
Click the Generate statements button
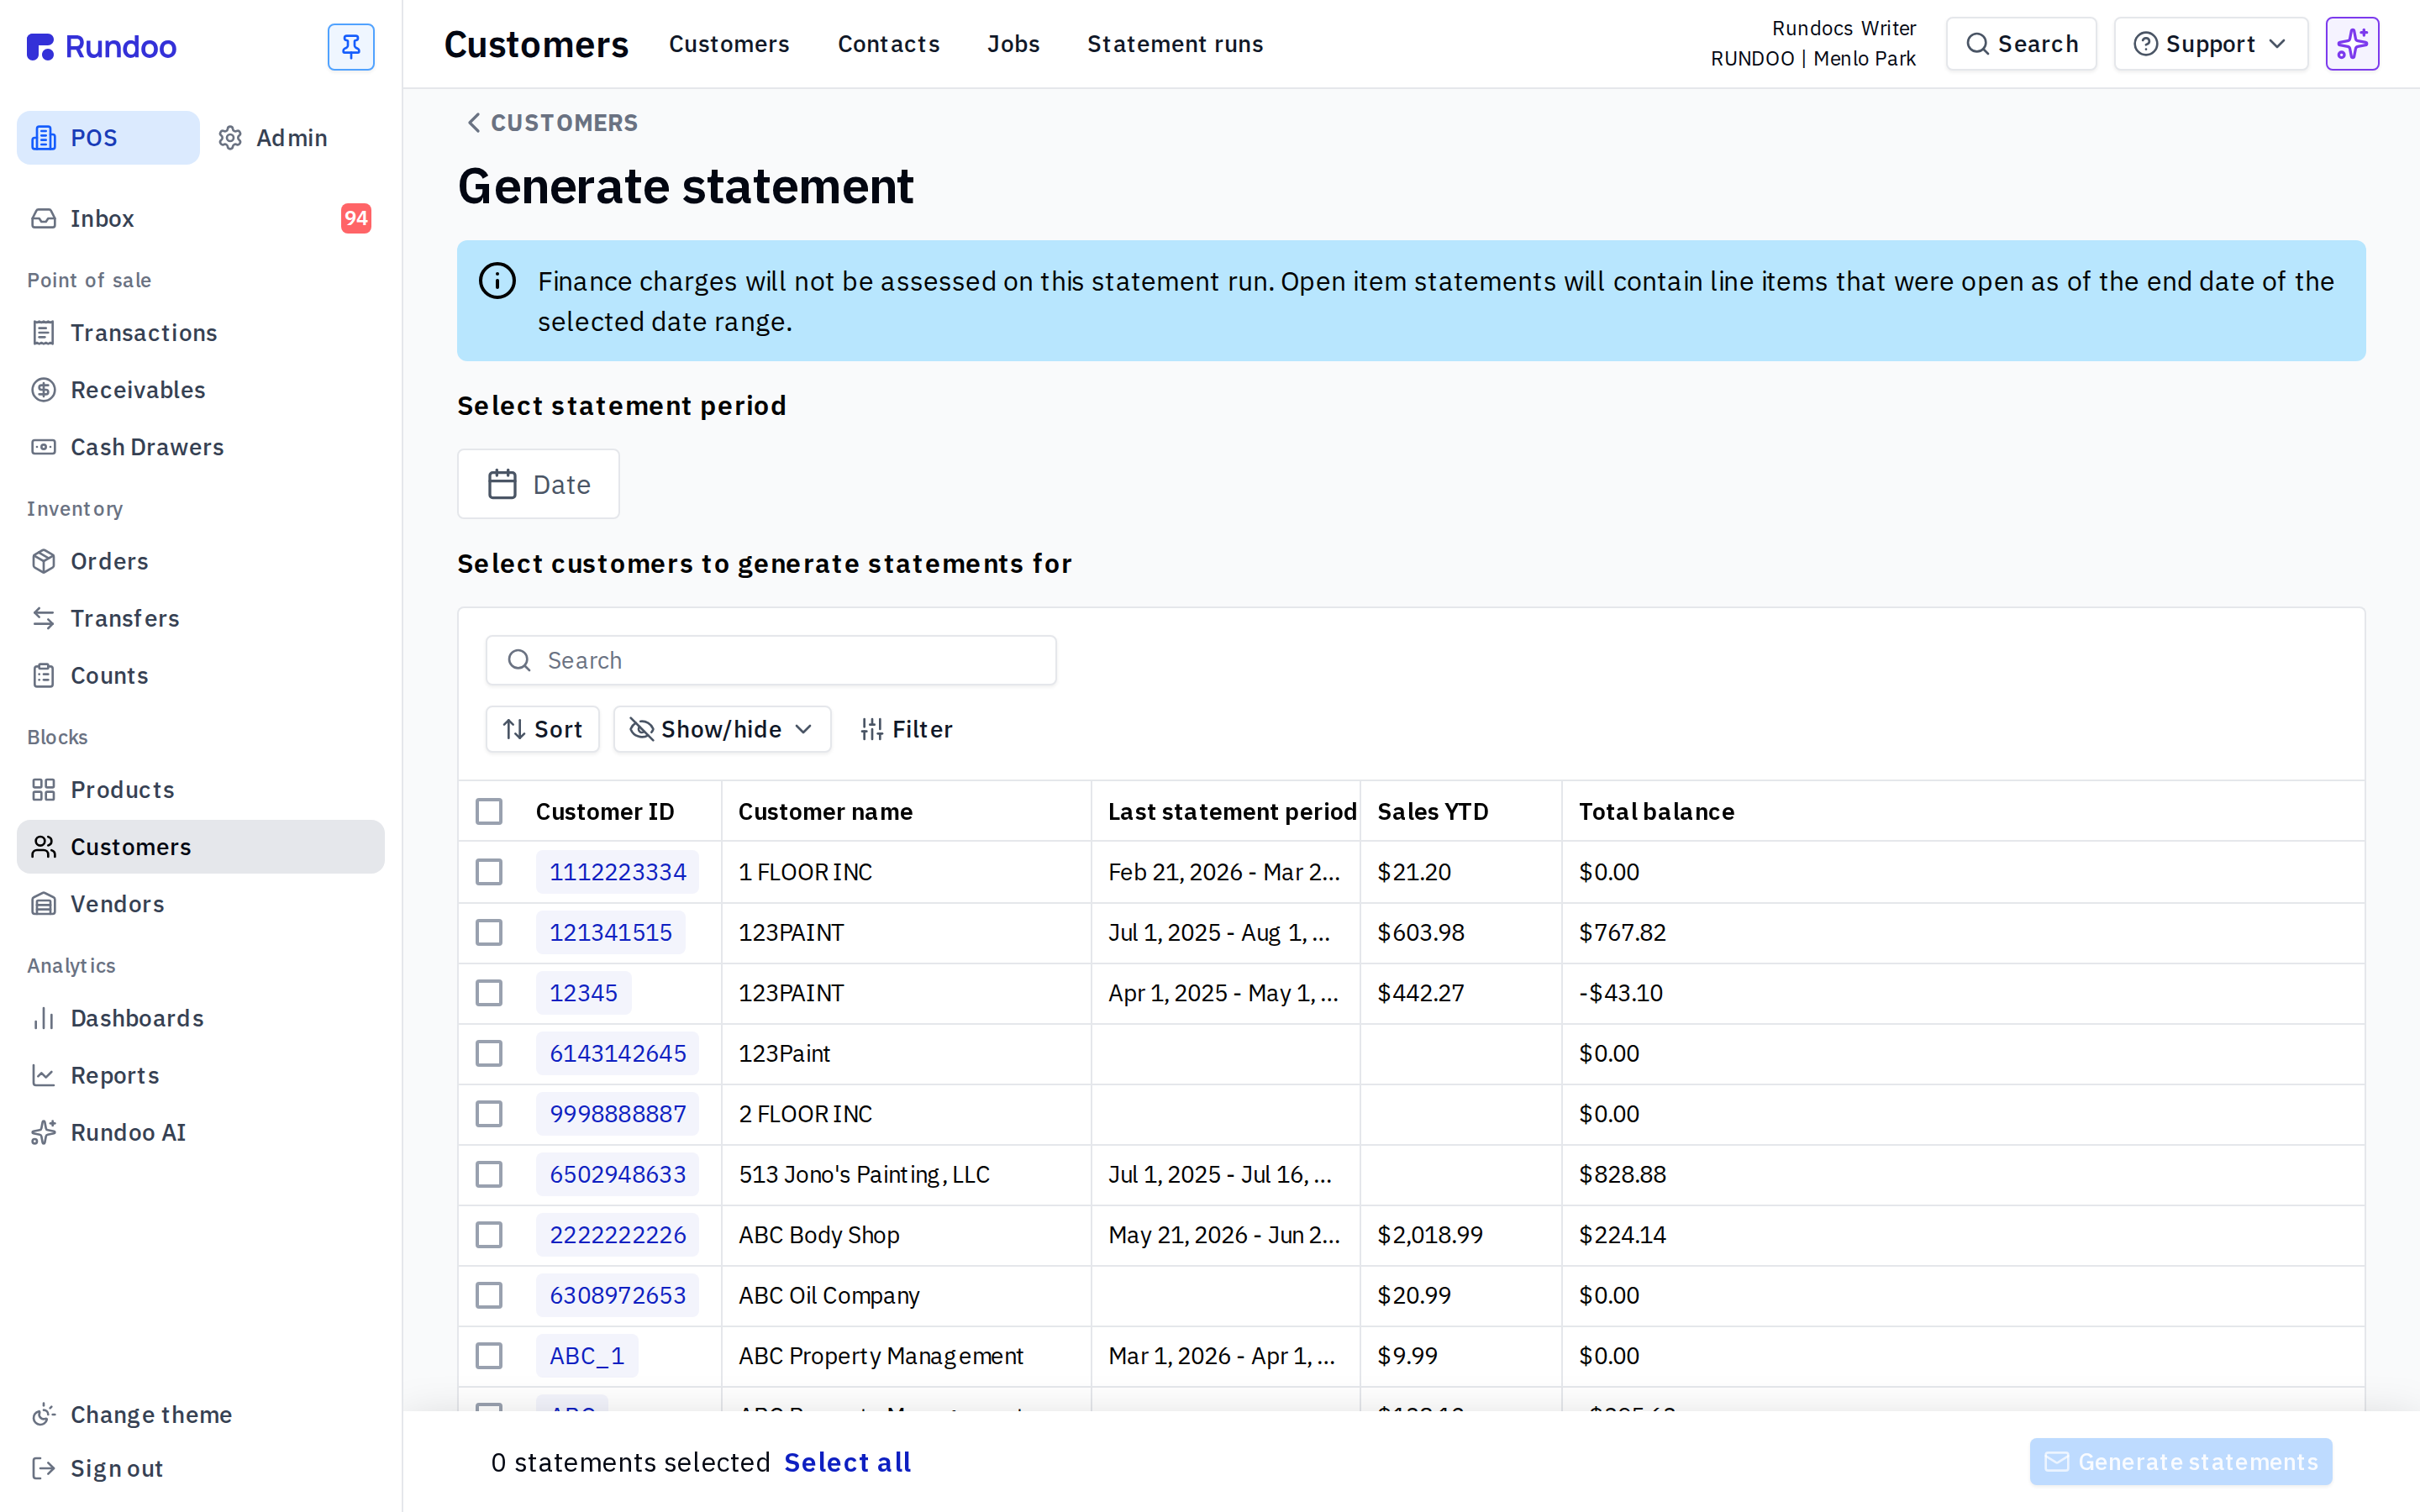[x=2180, y=1462]
